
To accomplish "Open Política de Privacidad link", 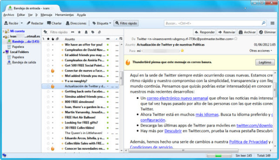I will pyautogui.click(x=248, y=142).
